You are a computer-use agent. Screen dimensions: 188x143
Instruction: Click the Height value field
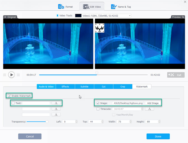tap(152, 122)
